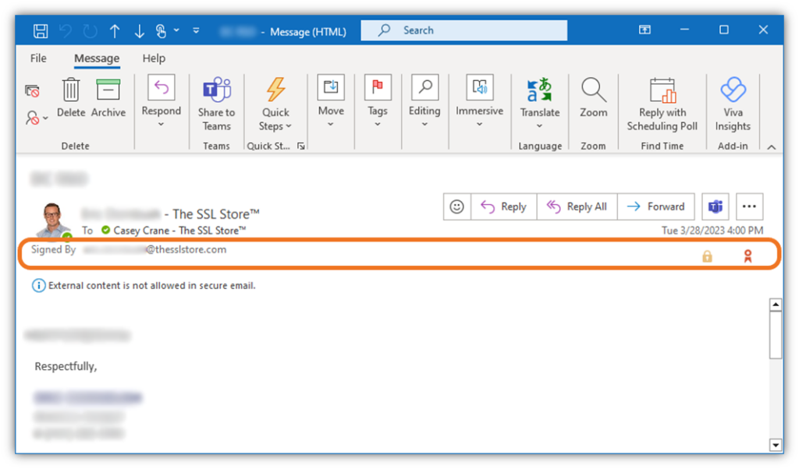
Task: Click the Translate icon
Action: pos(540,90)
